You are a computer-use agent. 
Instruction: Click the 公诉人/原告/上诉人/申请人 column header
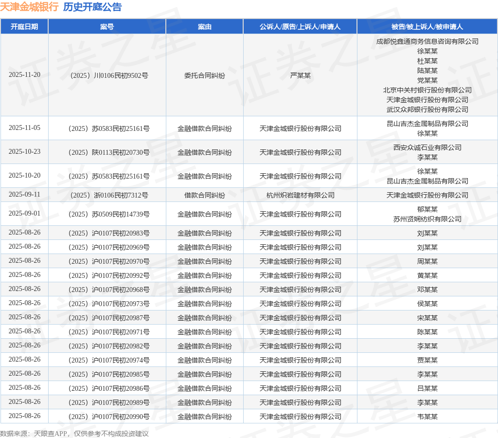(x=300, y=27)
